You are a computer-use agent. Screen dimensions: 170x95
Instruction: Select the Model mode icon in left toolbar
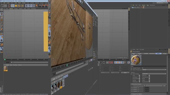coord(2,14)
